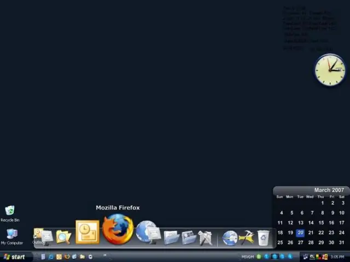Click the globe icon beside the hammer
The height and width of the screenshot is (262, 350).
(230, 238)
